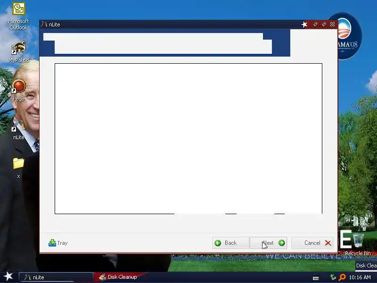Viewport: 377px width, 283px height.
Task: Proceed with Next in nLite
Action: pyautogui.click(x=268, y=243)
